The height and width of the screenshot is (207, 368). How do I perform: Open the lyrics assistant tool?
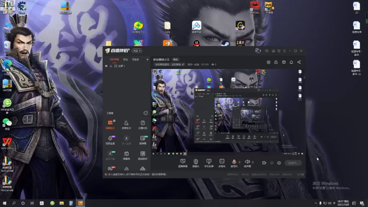click(x=143, y=155)
